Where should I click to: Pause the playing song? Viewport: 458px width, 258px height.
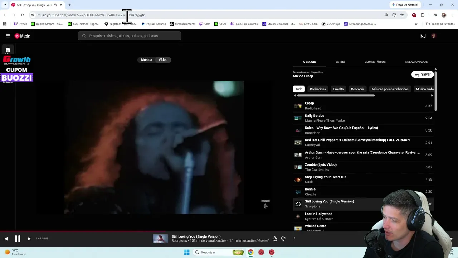(18, 239)
